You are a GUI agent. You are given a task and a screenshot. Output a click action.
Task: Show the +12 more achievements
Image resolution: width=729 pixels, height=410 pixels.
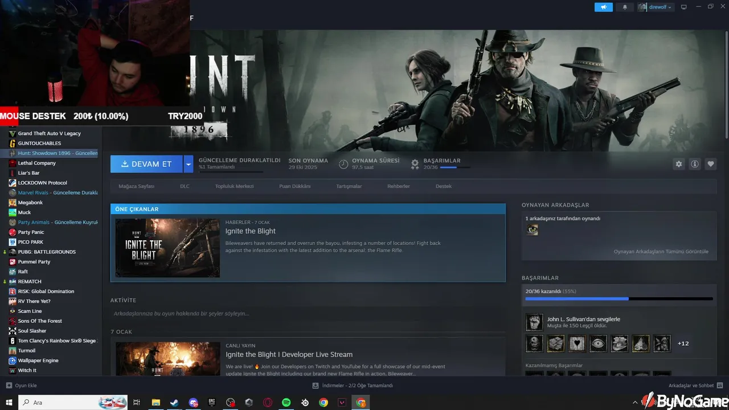[x=683, y=343]
